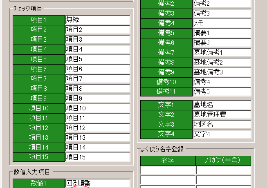Click the 数値1 field containing 回る順番
267x188 pixels.
coord(98,183)
